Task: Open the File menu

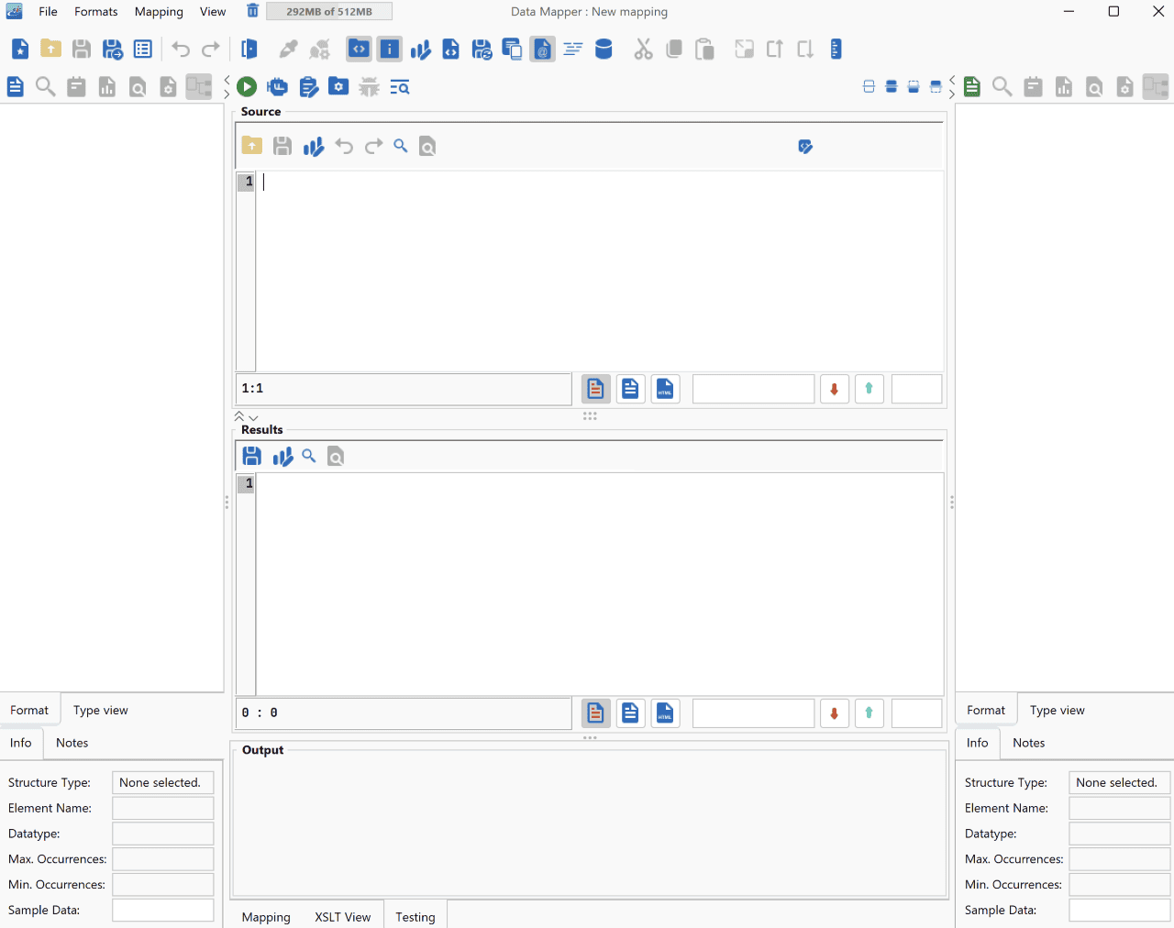Action: tap(48, 12)
